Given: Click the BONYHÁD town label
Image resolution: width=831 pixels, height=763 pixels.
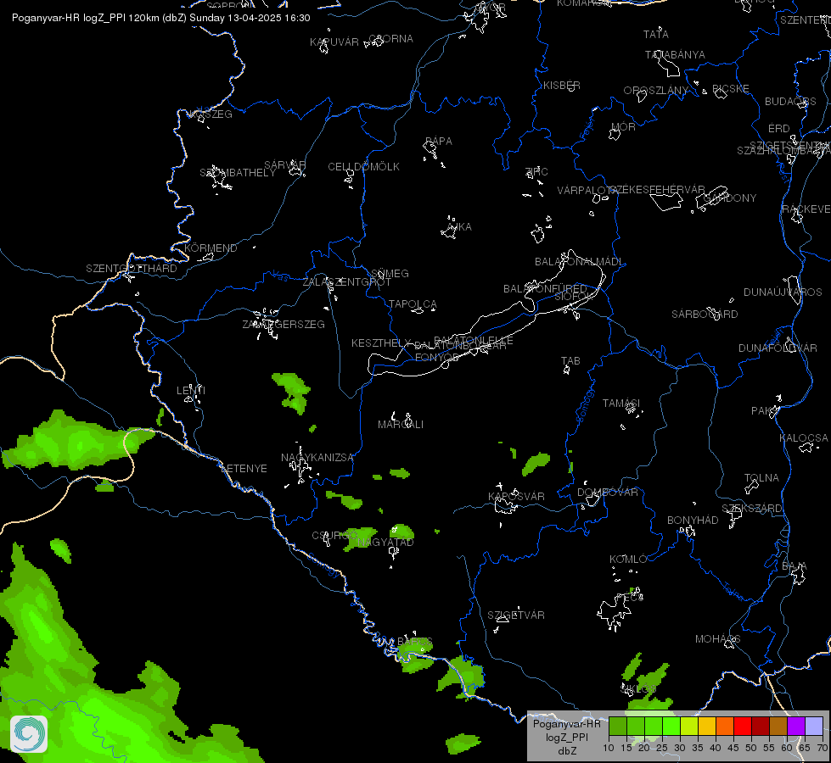Looking at the screenshot, I should pos(692,521).
